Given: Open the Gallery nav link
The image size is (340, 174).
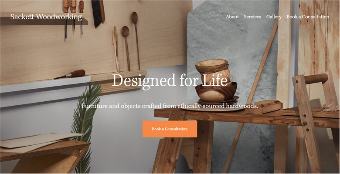Looking at the screenshot, I should [x=274, y=17].
